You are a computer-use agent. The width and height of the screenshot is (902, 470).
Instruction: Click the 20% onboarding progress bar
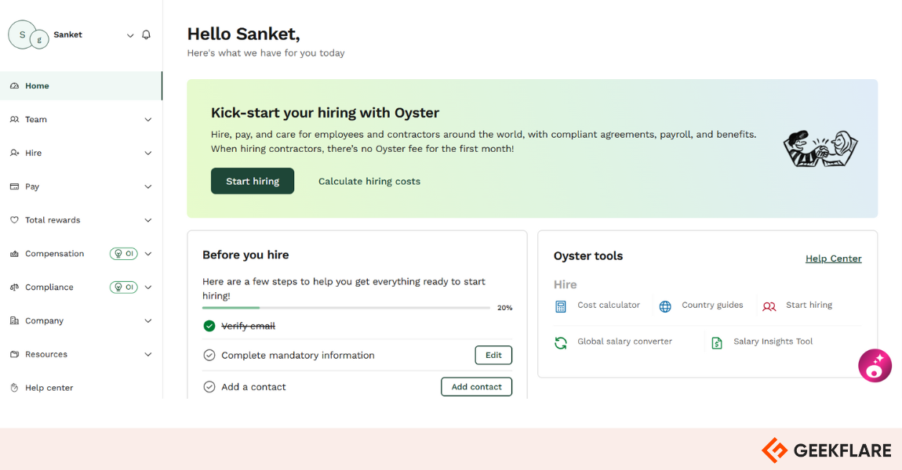pos(347,308)
